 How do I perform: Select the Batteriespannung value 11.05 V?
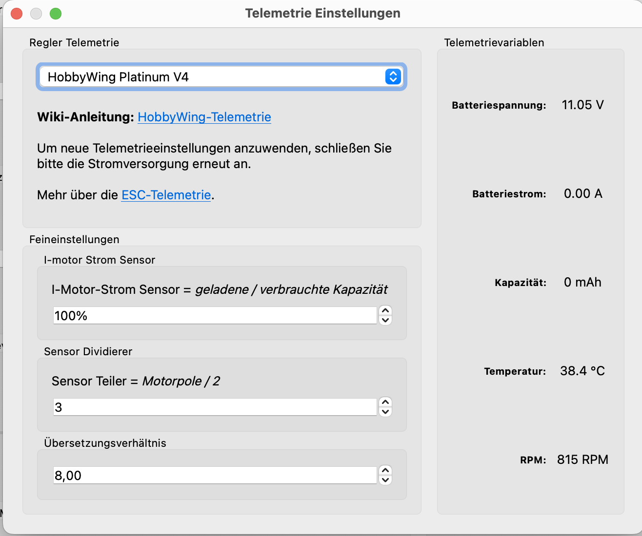(582, 105)
